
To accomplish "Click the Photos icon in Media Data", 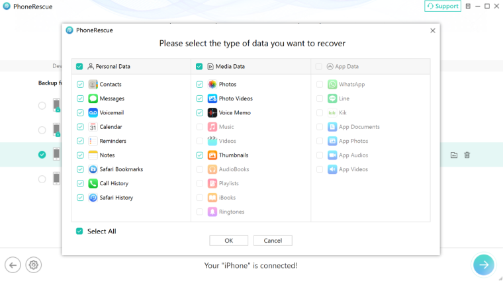I will pyautogui.click(x=212, y=85).
